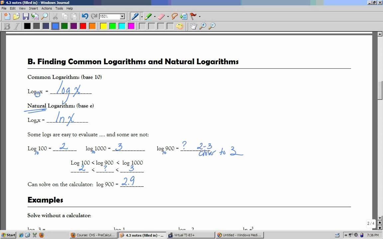The width and height of the screenshot is (383, 239).
Task: Click the Import icon next to Save
Action: point(35,16)
